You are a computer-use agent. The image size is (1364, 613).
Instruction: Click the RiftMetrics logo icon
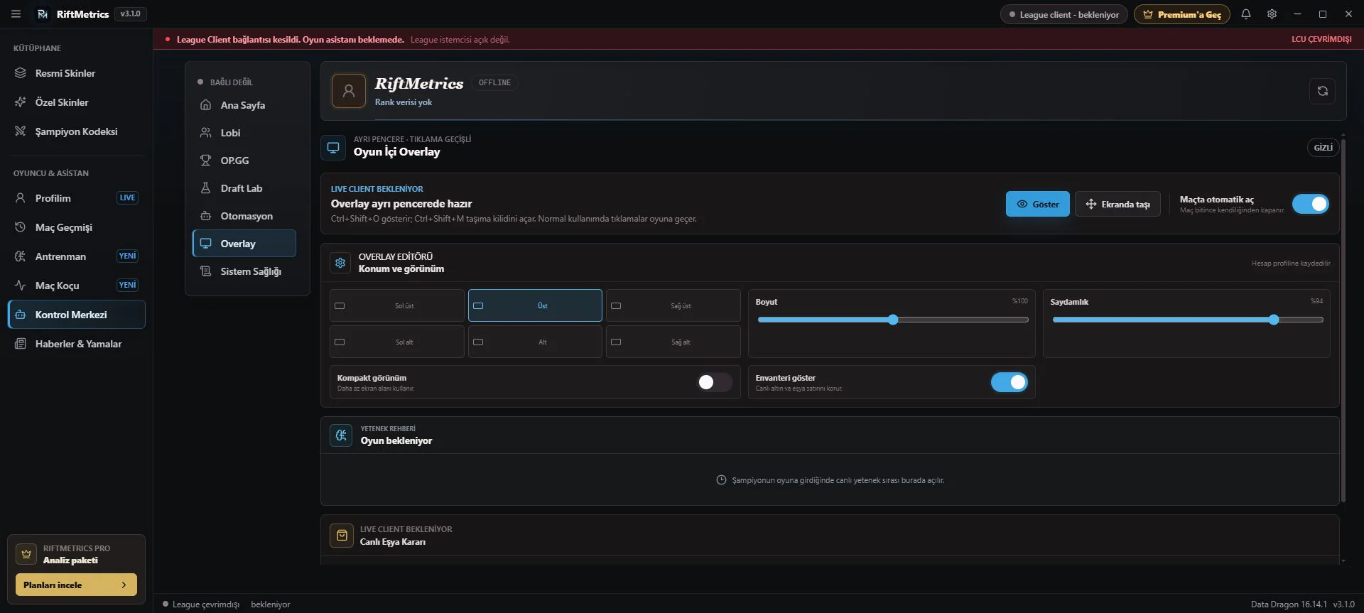[43, 14]
